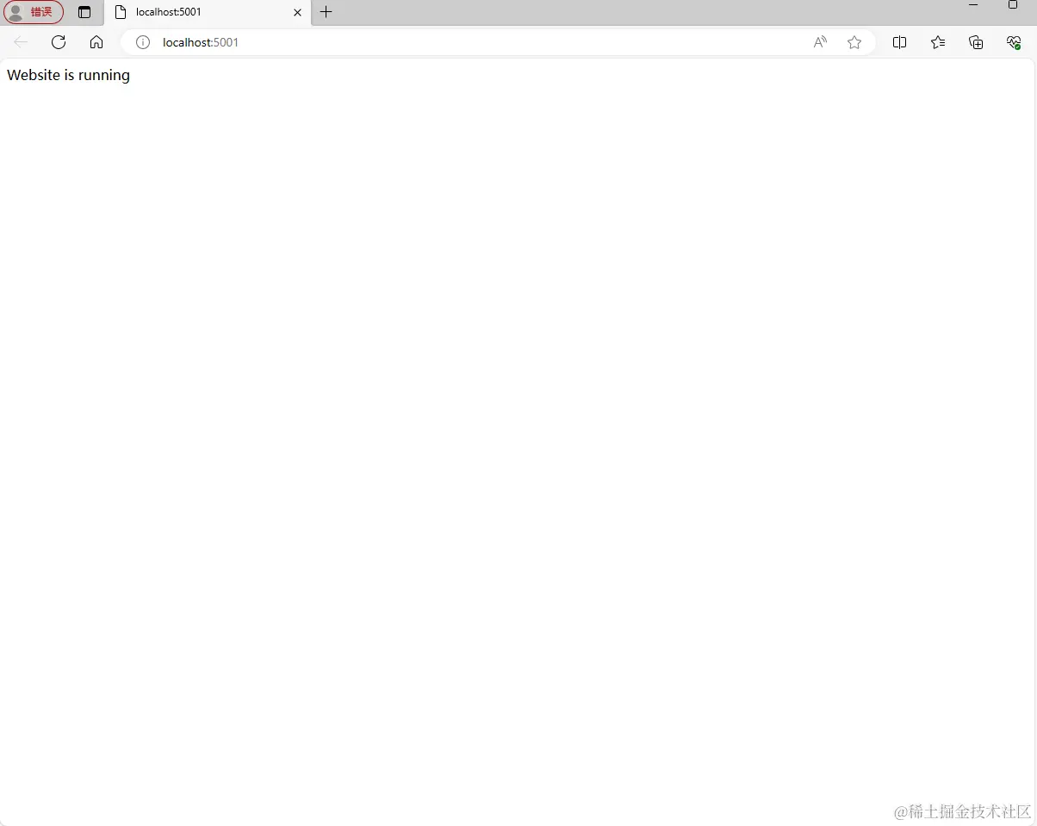Activate the Read aloud icon
Screen dimensions: 1037x826
[x=820, y=42]
